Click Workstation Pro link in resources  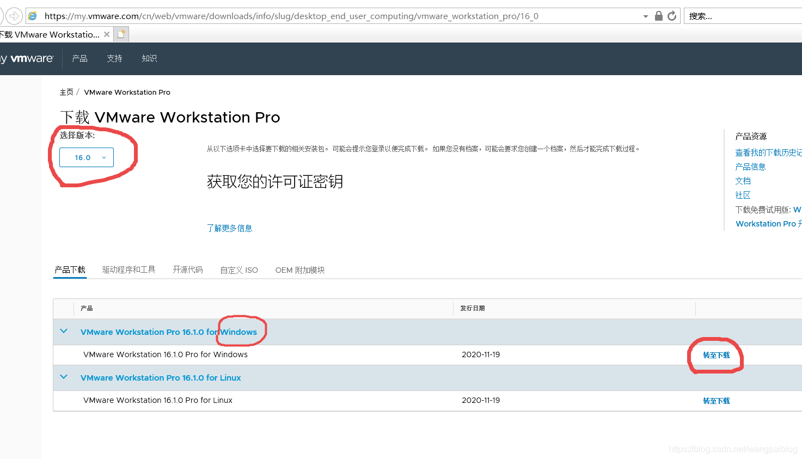pyautogui.click(x=768, y=224)
